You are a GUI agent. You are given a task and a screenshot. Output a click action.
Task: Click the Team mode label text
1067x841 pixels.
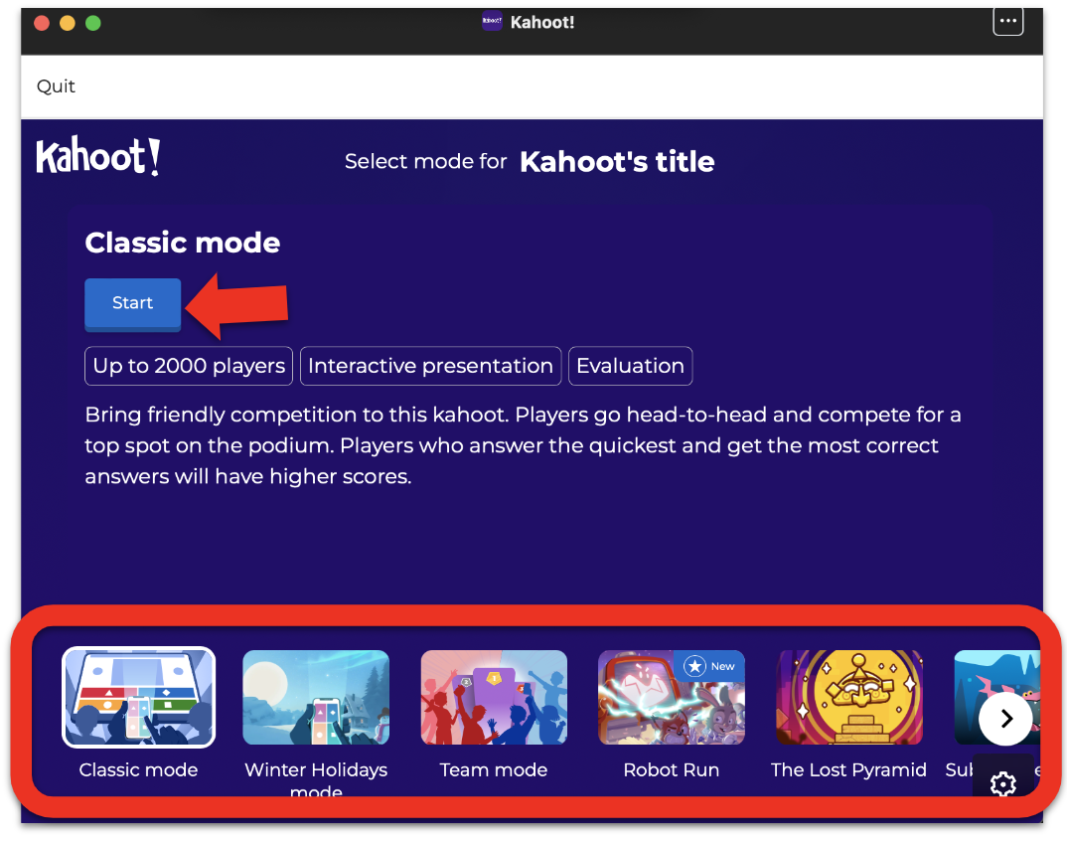[494, 770]
